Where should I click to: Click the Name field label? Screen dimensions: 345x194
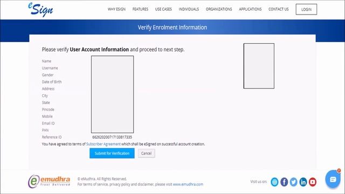click(x=46, y=61)
